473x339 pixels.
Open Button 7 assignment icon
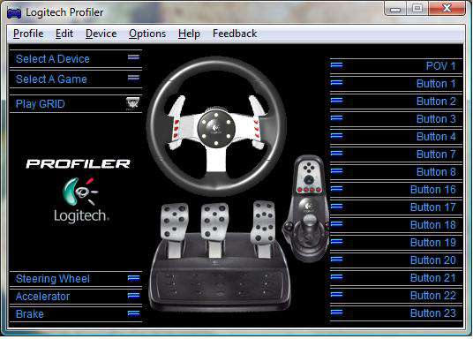[336, 153]
